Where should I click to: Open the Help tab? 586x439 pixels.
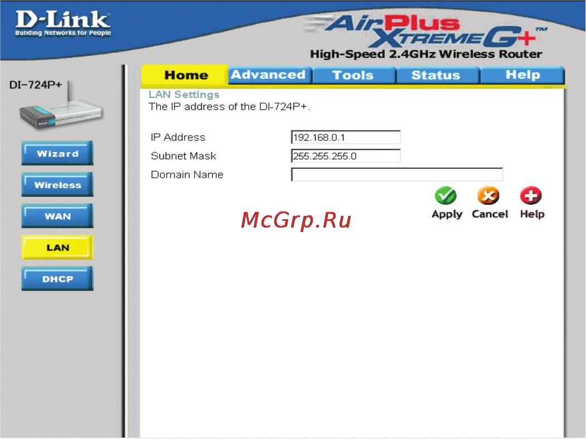point(522,75)
